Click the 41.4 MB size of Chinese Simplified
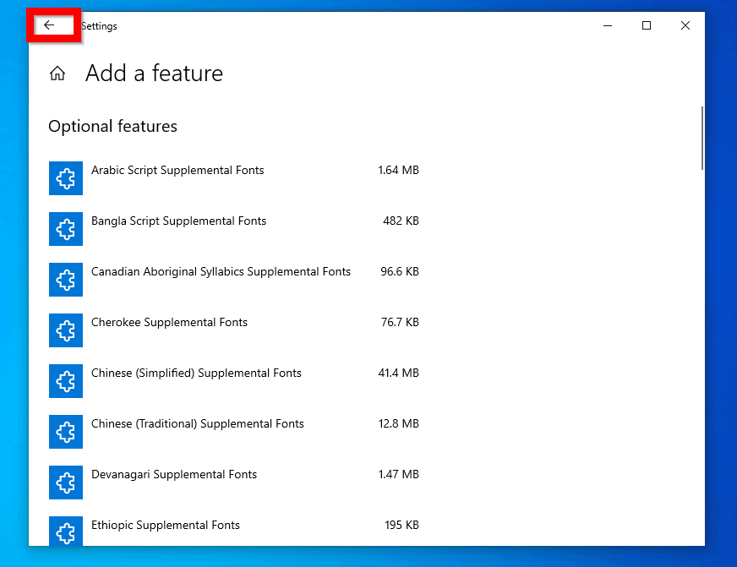The image size is (737, 567). [398, 373]
